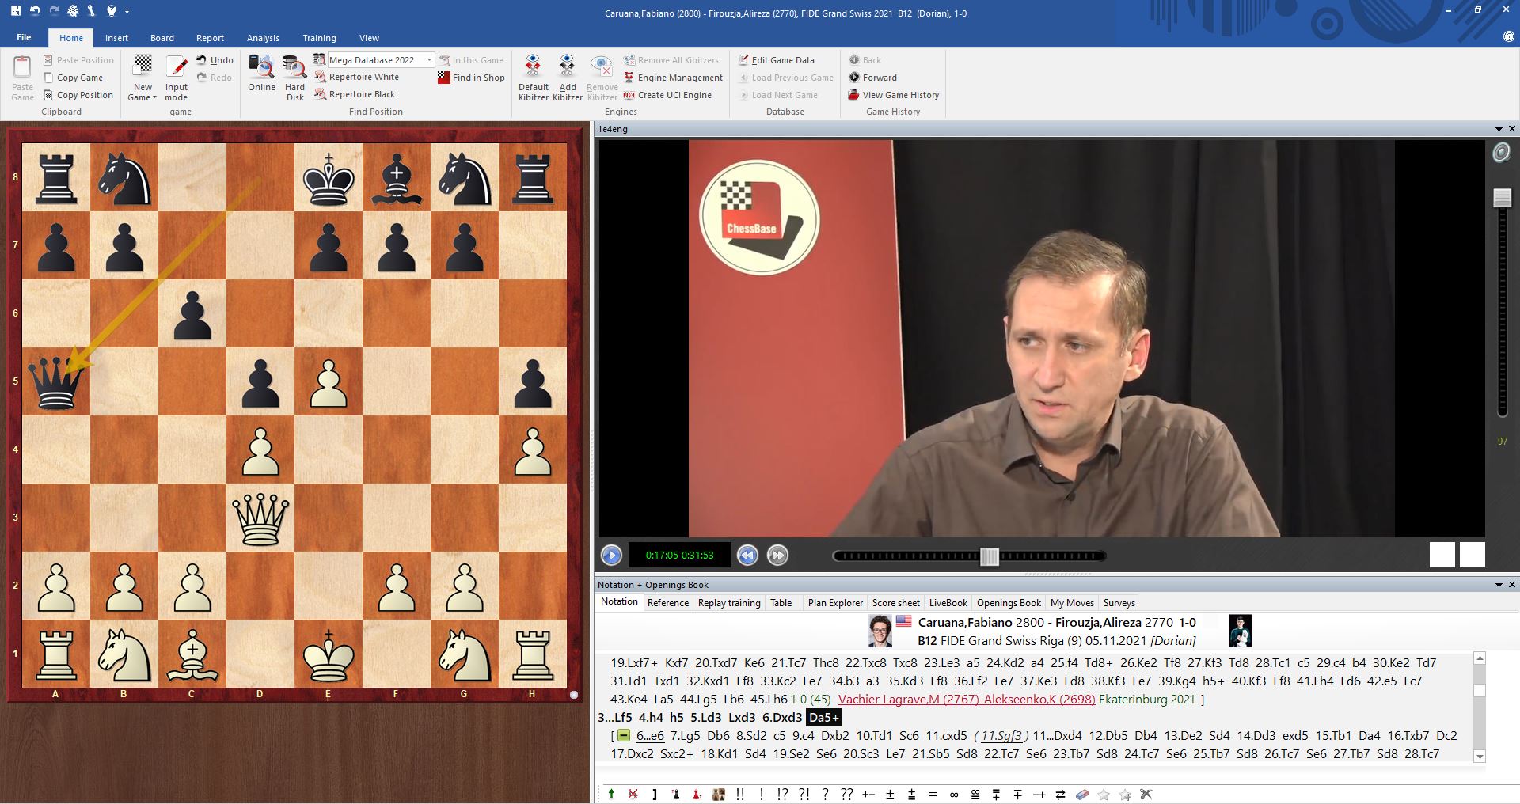Switch to the Insert ribbon tab
The height and width of the screenshot is (804, 1520).
pos(116,38)
